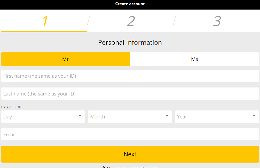This screenshot has height=168, width=260.
Task: Jump to step 3 indicator
Action: click(217, 21)
